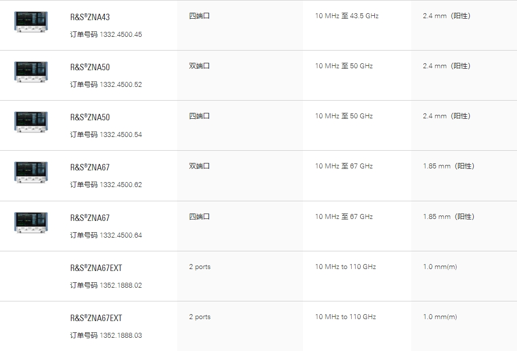
Task: Open the ZNA67 image for order 1332.4500.64
Action: 31,223
